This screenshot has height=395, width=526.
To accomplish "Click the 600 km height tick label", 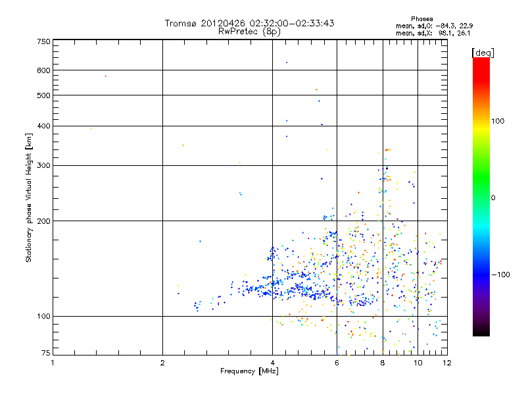I will pyautogui.click(x=43, y=70).
